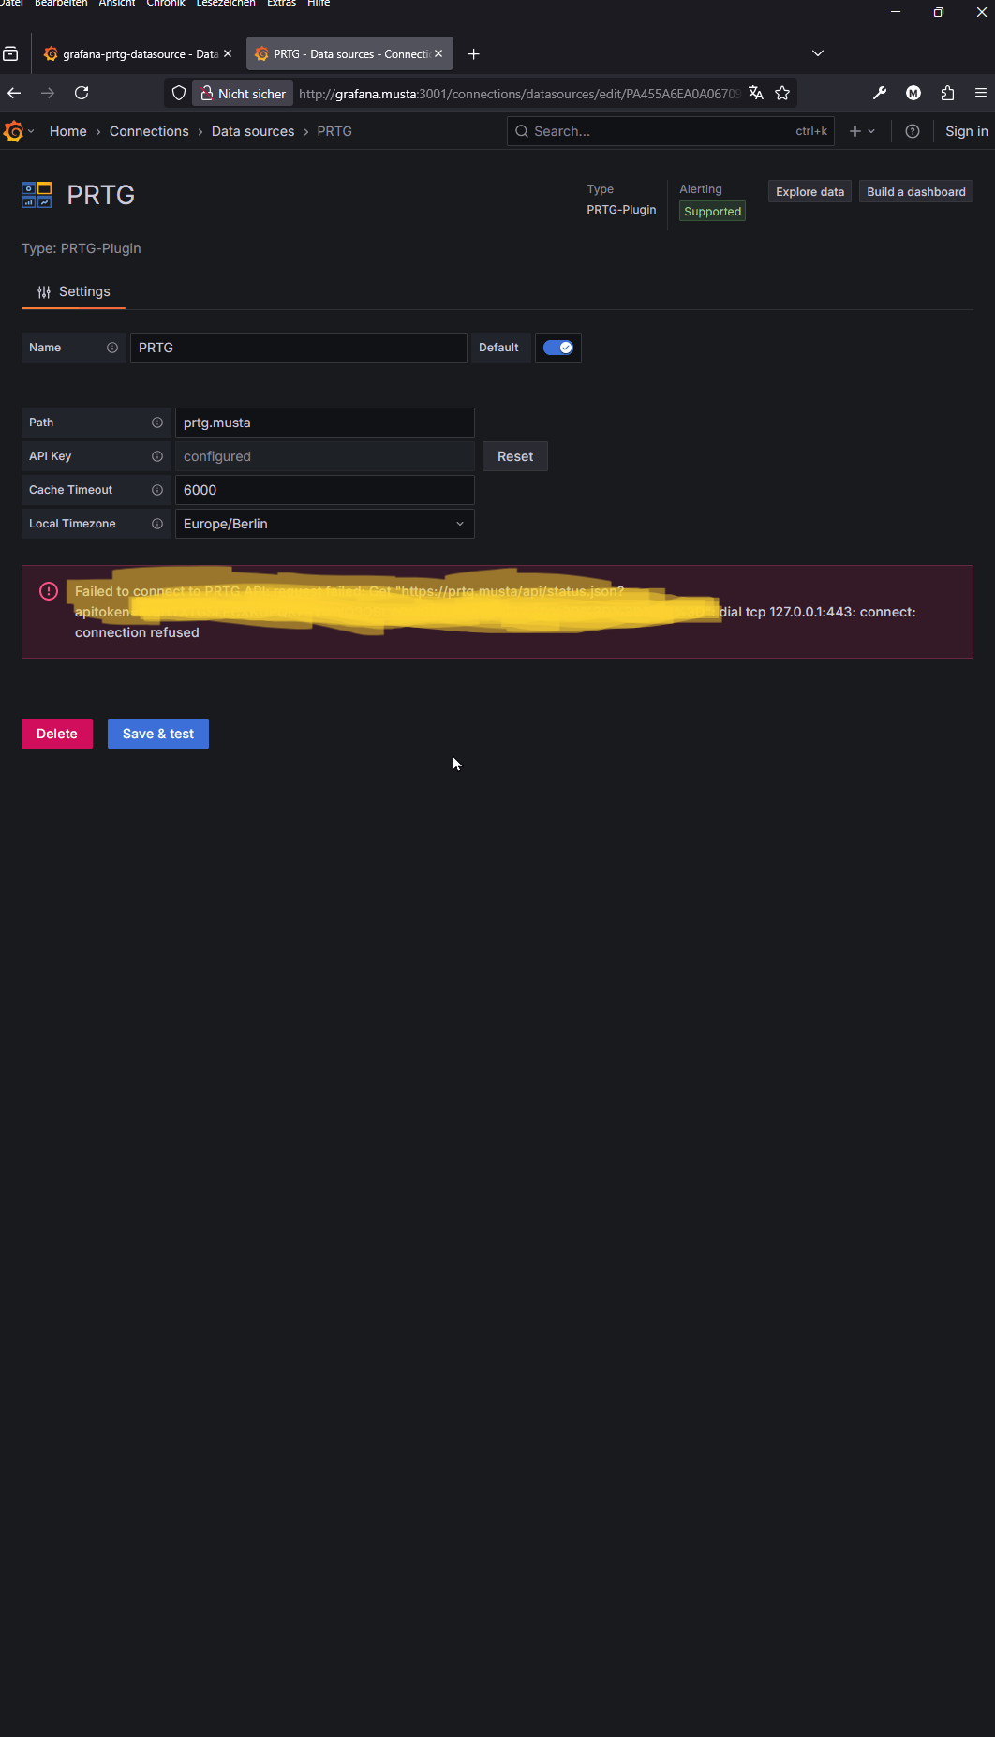Screen dimensions: 995x1737
Task: Click the Data sources breadcrumb link
Action: (x=253, y=131)
